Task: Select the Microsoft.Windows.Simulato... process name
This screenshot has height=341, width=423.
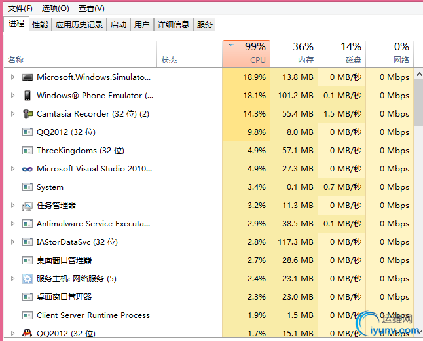Action: pyautogui.click(x=94, y=77)
